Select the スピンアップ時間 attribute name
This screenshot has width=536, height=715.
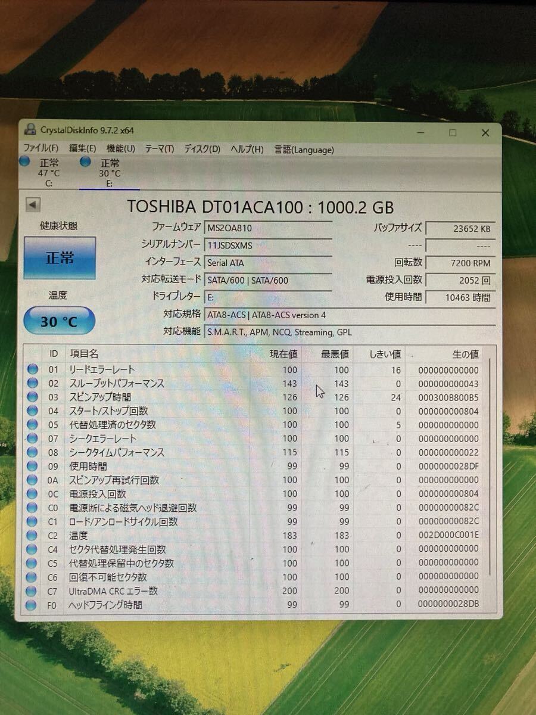click(x=100, y=397)
